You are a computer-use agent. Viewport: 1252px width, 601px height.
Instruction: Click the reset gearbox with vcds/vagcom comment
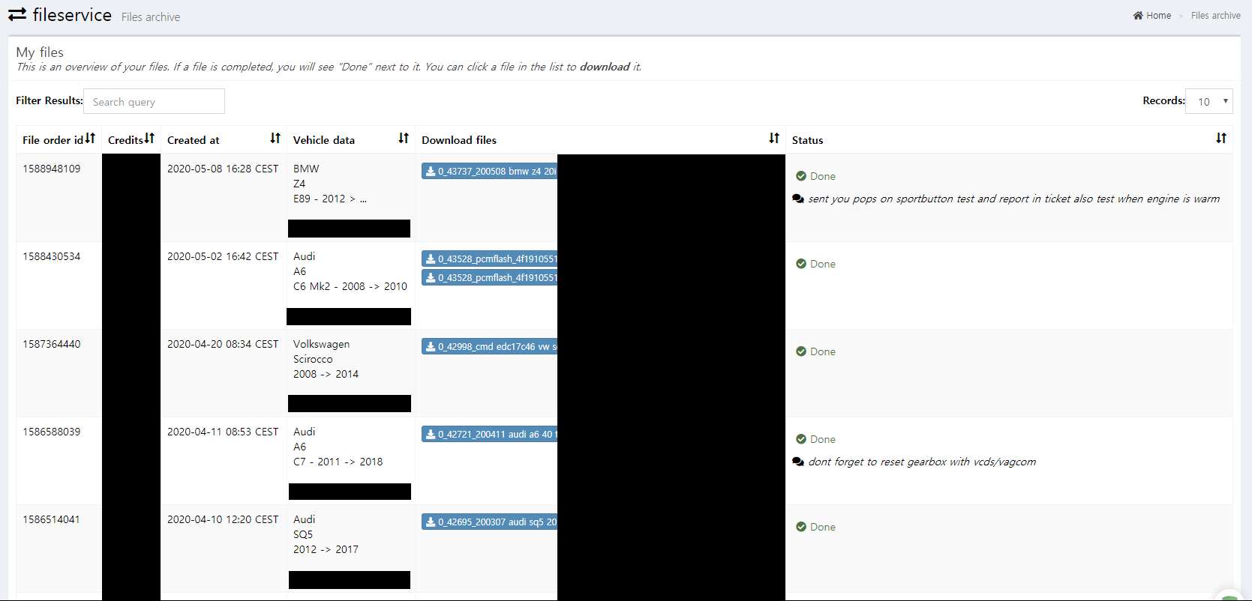922,462
